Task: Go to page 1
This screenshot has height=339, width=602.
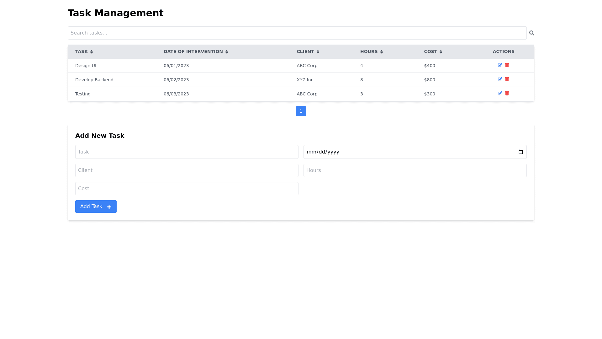Action: click(x=301, y=111)
